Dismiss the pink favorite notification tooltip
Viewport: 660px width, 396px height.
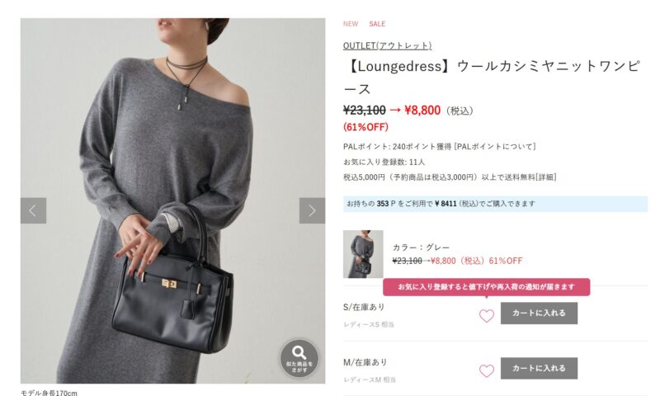(486, 287)
